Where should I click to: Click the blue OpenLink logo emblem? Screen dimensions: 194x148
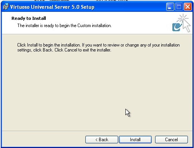pyautogui.click(x=177, y=27)
